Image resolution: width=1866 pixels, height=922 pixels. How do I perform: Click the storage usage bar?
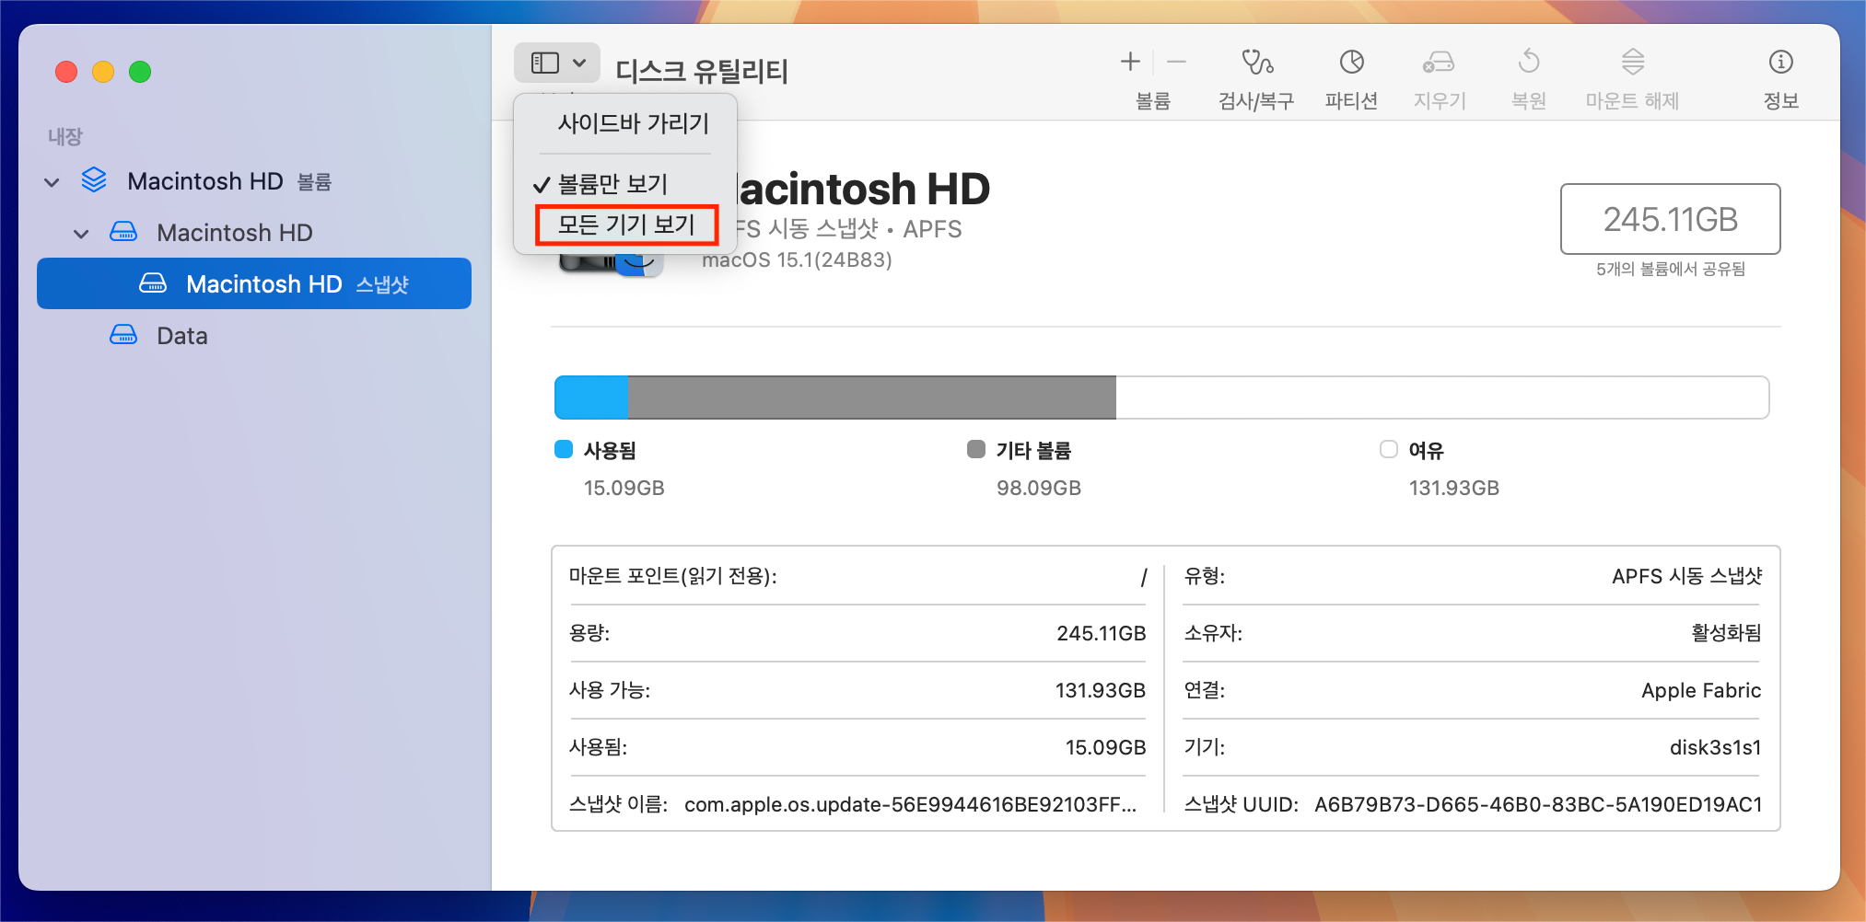point(1160,397)
